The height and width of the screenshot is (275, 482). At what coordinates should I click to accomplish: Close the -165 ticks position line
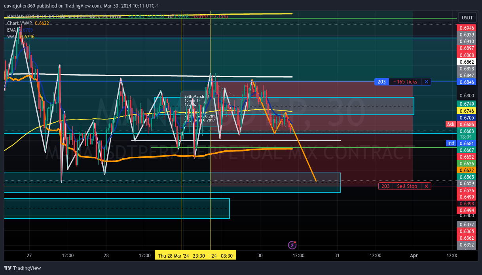pos(426,82)
